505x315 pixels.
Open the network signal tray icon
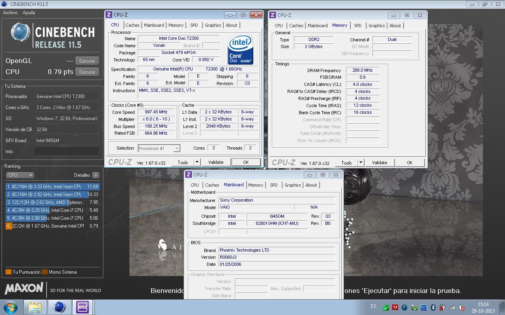(452, 308)
